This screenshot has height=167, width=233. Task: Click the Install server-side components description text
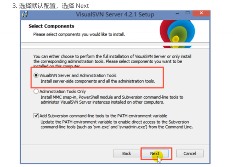click(x=98, y=81)
